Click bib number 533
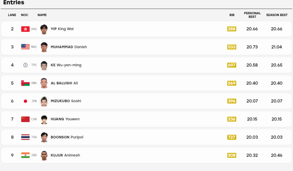Image resolution: width=293 pixels, height=171 pixels. pos(232,47)
